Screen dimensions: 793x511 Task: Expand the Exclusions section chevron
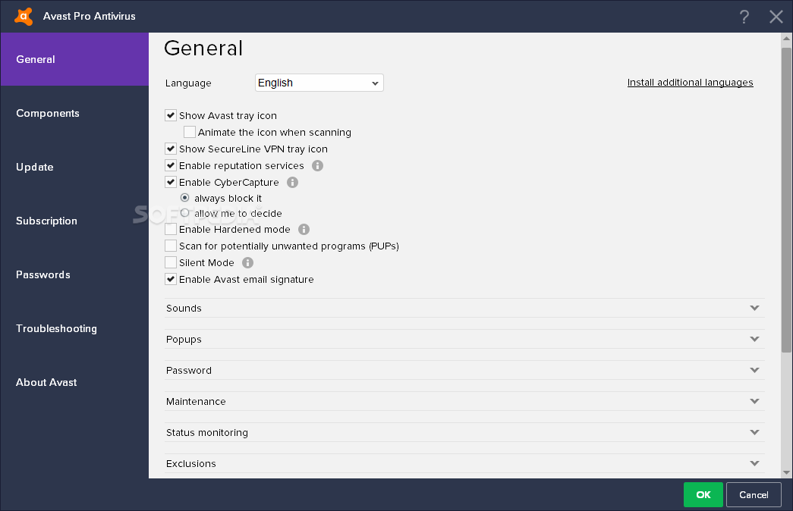(x=754, y=463)
